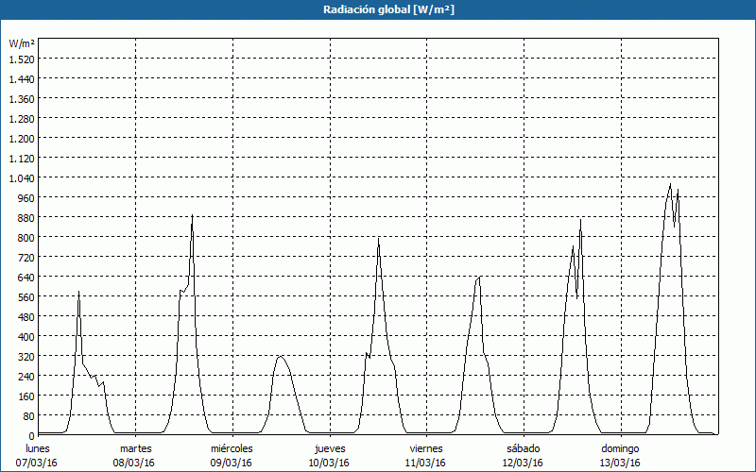This screenshot has height=472, width=756.
Task: Click Friday's radiation peak near 640 W/m²
Action: [479, 277]
